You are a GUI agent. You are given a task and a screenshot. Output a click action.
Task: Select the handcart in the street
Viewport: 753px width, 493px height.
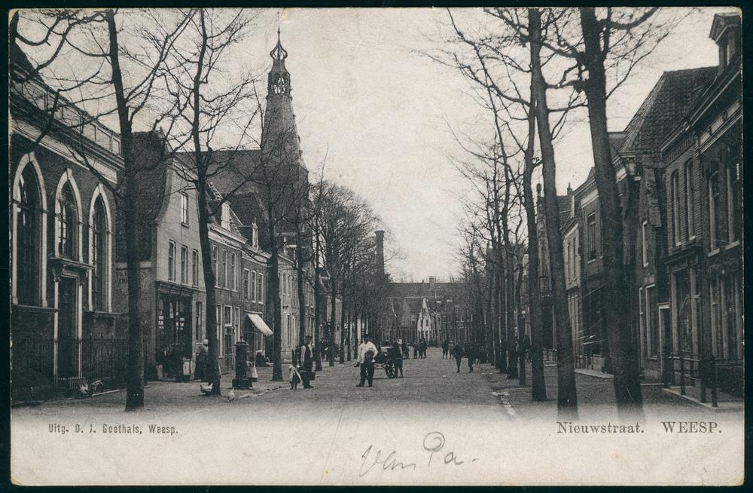386,365
